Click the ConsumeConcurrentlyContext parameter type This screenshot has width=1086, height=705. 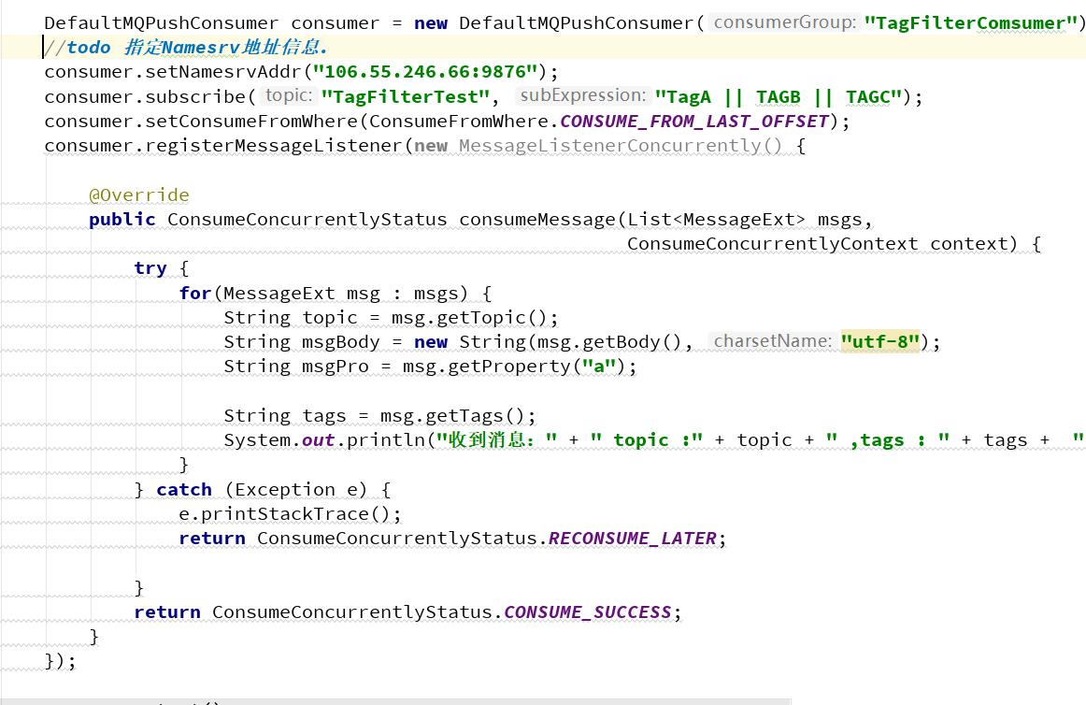pos(772,244)
